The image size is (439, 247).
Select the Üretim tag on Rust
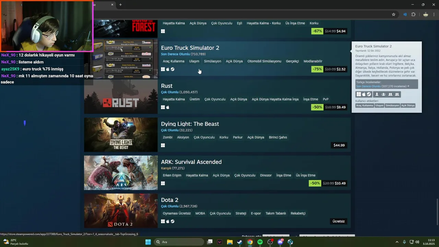click(x=194, y=99)
